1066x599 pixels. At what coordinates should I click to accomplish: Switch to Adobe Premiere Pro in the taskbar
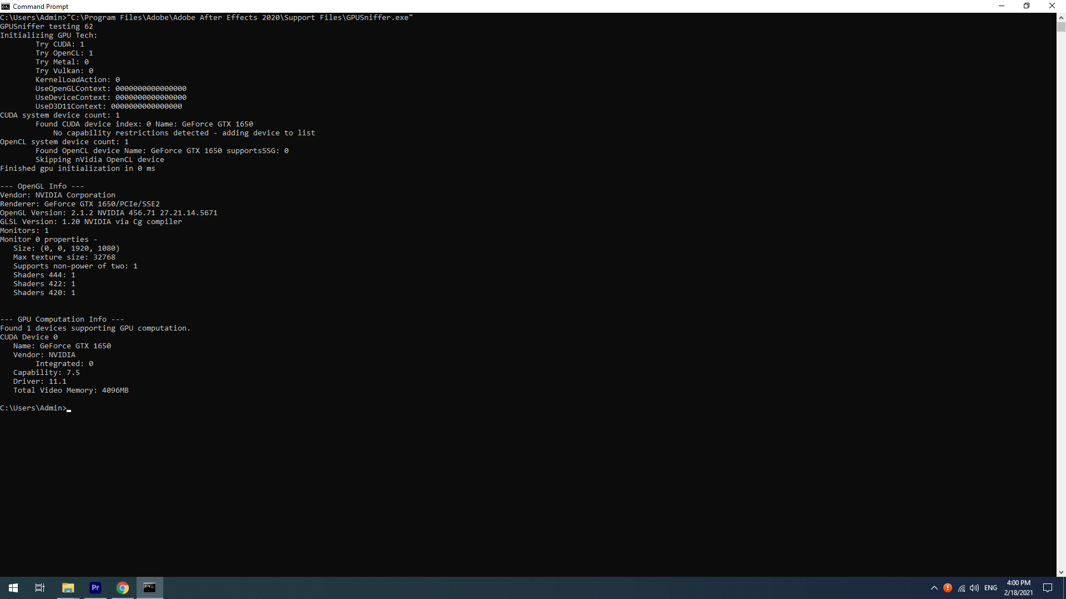(x=95, y=588)
